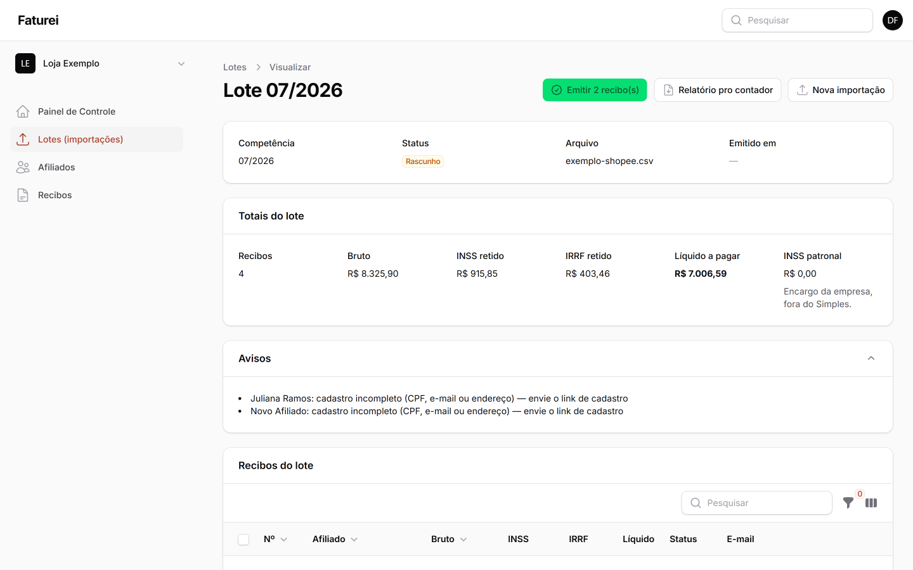The image size is (913, 570).
Task: Click the IRRF retido value R$ 403,46
Action: coord(588,274)
